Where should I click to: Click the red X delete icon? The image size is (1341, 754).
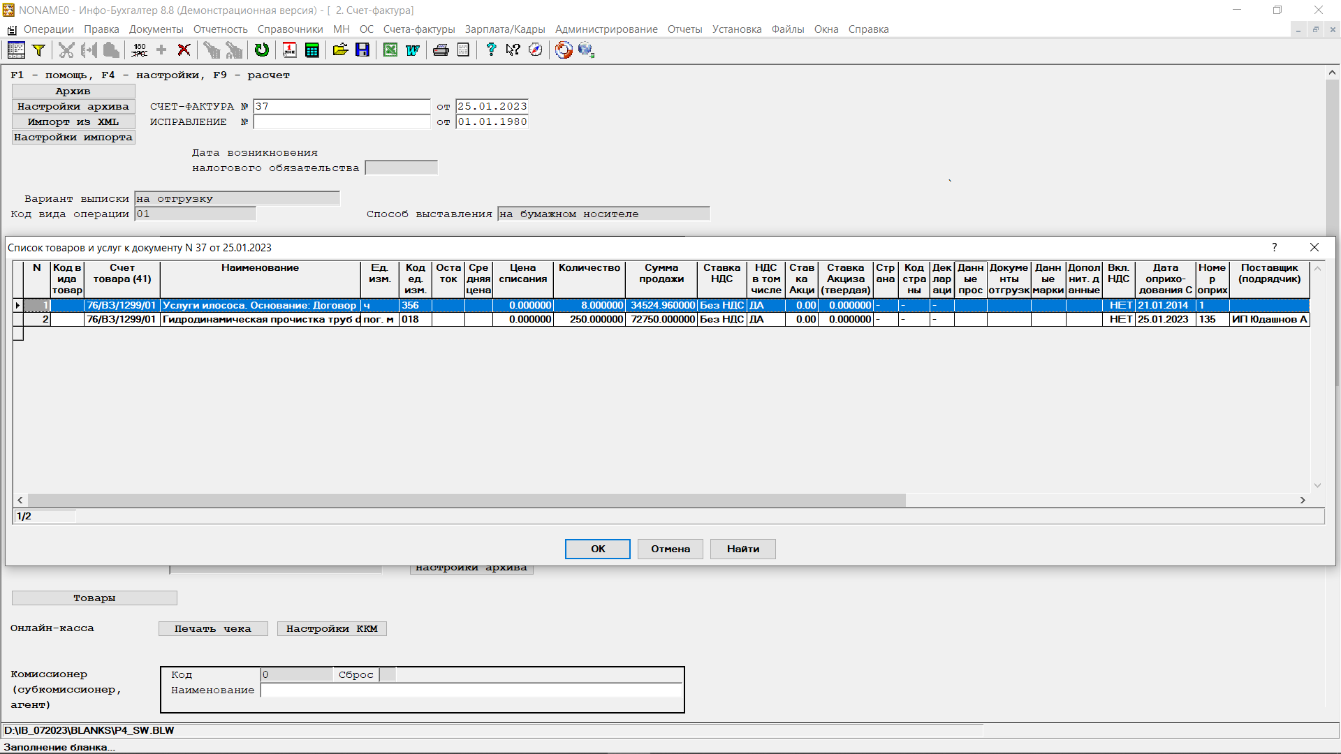184,50
